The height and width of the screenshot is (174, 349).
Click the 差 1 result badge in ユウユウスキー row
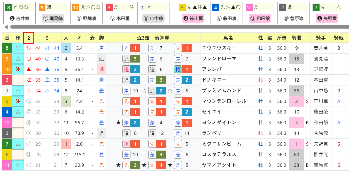click(131, 48)
